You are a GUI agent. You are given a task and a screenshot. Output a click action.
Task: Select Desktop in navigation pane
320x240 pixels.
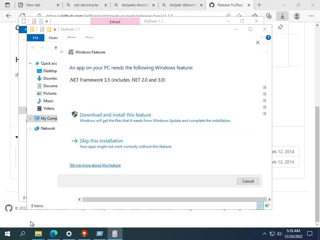[x=47, y=71]
